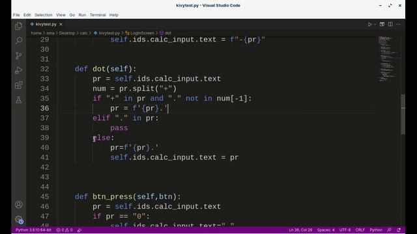Place cursor on 'num = pr.split("+")' line

point(134,88)
